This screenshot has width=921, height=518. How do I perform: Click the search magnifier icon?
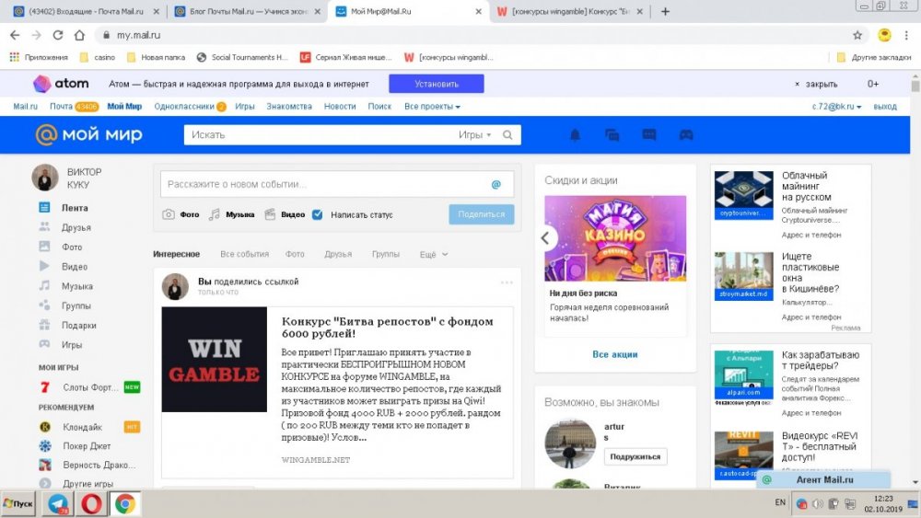point(507,135)
